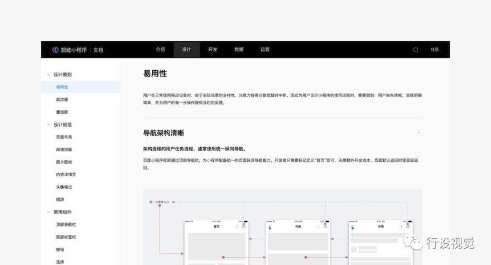Screen dimensions: 491x265
Task: Collapse the 常用组件 sidebar group
Action: (x=49, y=212)
